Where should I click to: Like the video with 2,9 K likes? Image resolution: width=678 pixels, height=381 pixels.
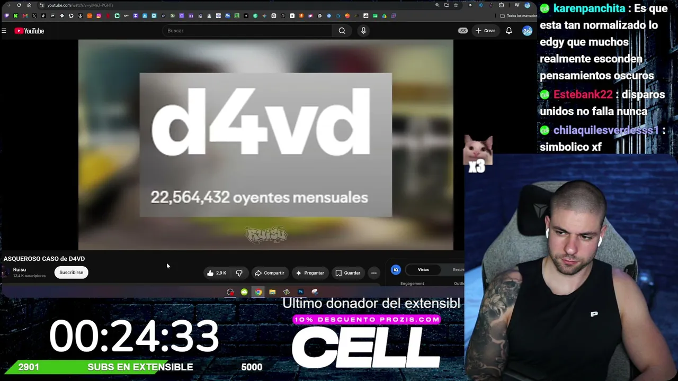[x=217, y=273]
